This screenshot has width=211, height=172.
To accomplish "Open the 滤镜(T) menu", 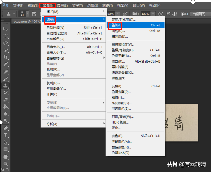I will 107,5.
